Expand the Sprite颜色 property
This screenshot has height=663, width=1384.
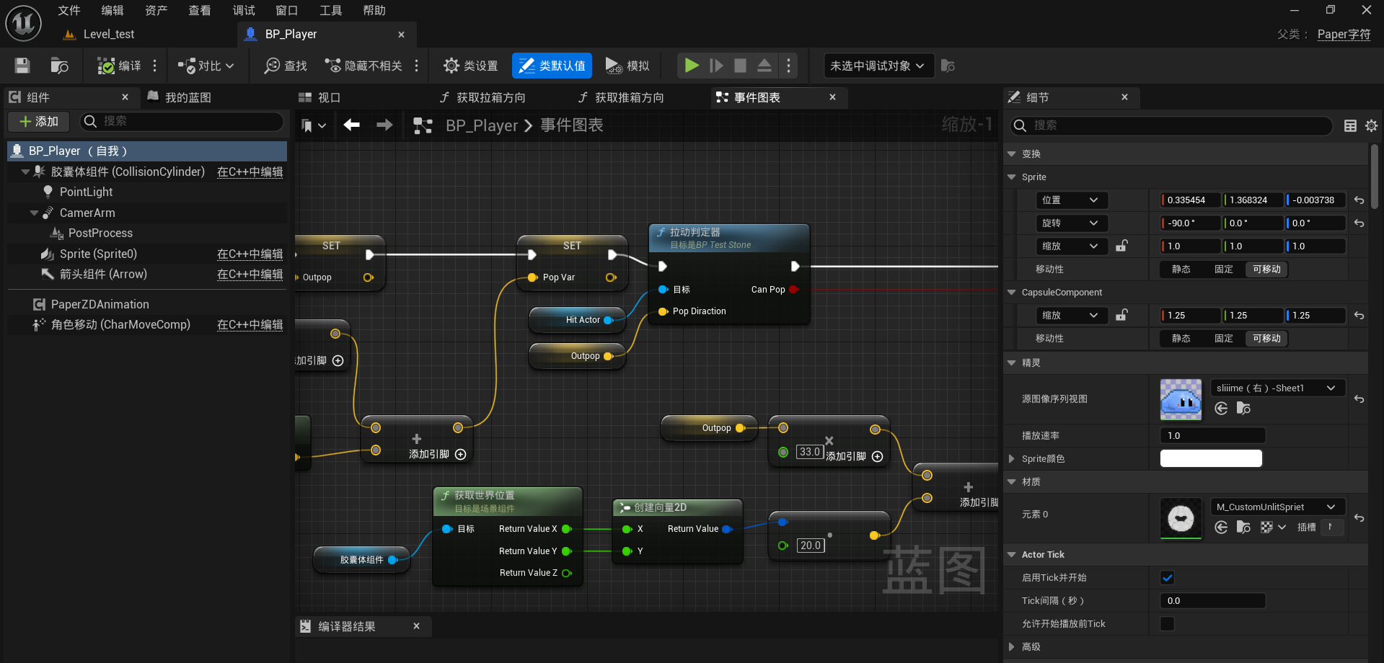coord(1012,458)
